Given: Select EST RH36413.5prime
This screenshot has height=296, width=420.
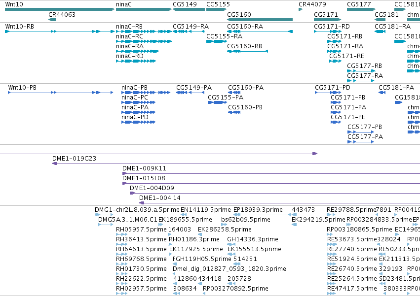Looking at the screenshot, I should point(121,244).
